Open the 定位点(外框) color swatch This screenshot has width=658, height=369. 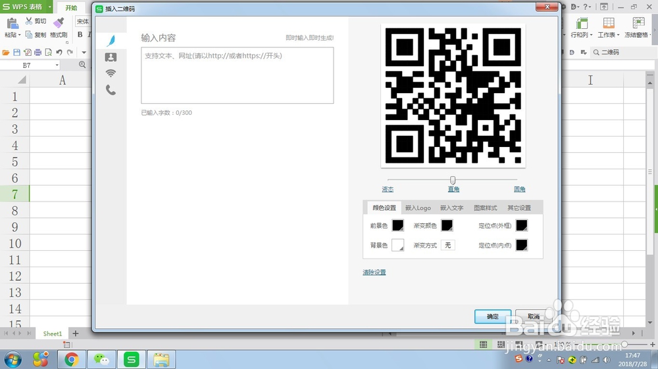(x=522, y=225)
